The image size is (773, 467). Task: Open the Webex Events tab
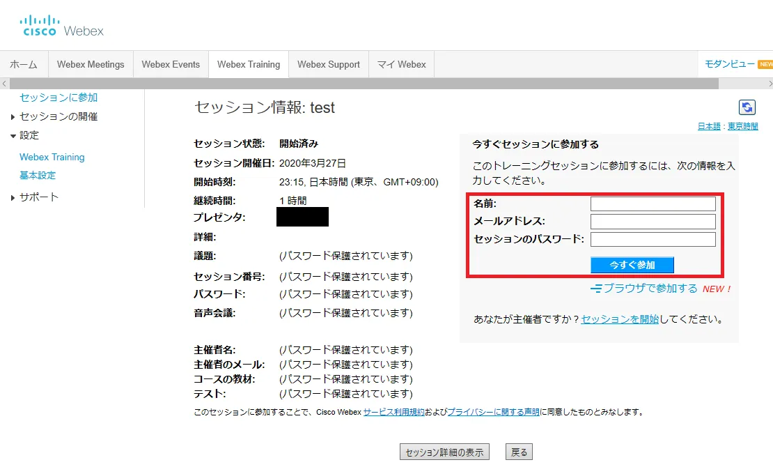(171, 63)
